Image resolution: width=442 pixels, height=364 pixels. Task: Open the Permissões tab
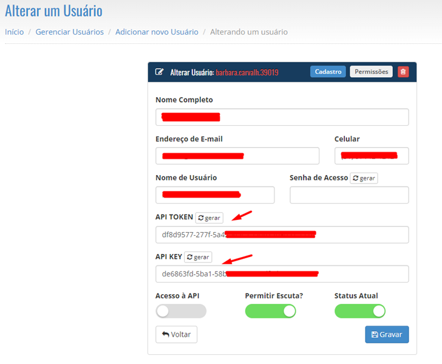tap(371, 72)
